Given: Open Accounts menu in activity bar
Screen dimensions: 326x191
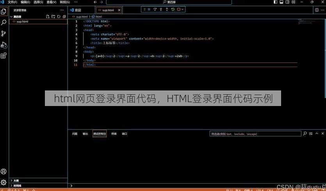Looking at the screenshot, I should pos(4,172).
